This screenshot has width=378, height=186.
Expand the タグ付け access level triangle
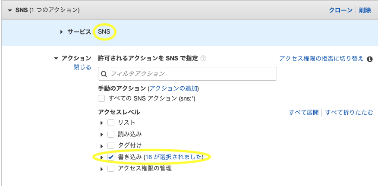101,146
